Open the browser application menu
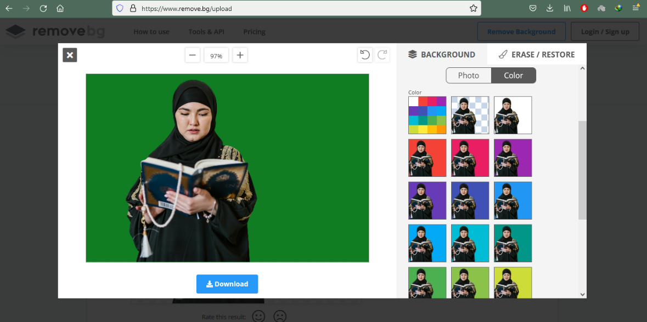647x322 pixels. (x=635, y=8)
